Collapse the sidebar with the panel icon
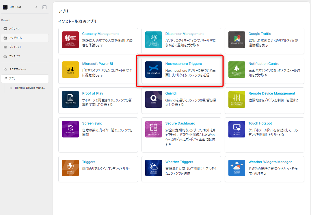The width and height of the screenshot is (311, 215). [x=44, y=7]
